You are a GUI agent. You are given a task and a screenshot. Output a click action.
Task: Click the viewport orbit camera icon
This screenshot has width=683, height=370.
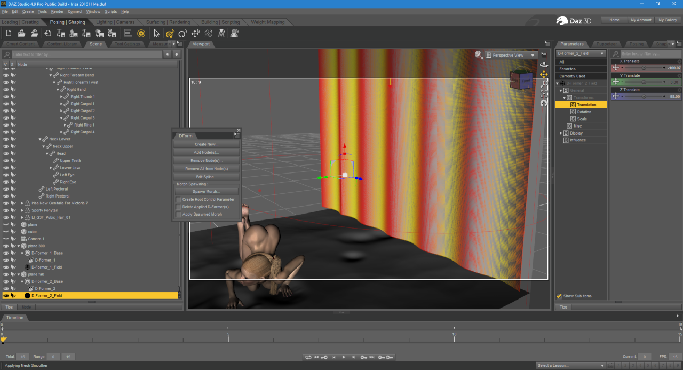(544, 65)
